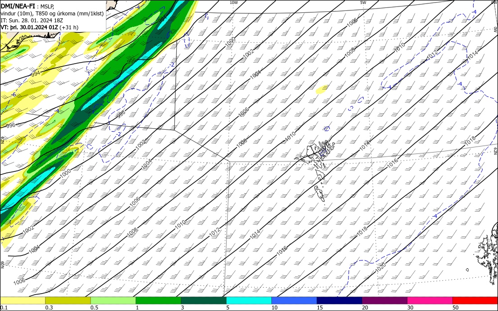Click the 'DMI/NEA-FI : MSLP,' title line

[27, 6]
